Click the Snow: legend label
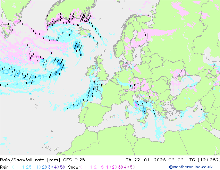 74,167
